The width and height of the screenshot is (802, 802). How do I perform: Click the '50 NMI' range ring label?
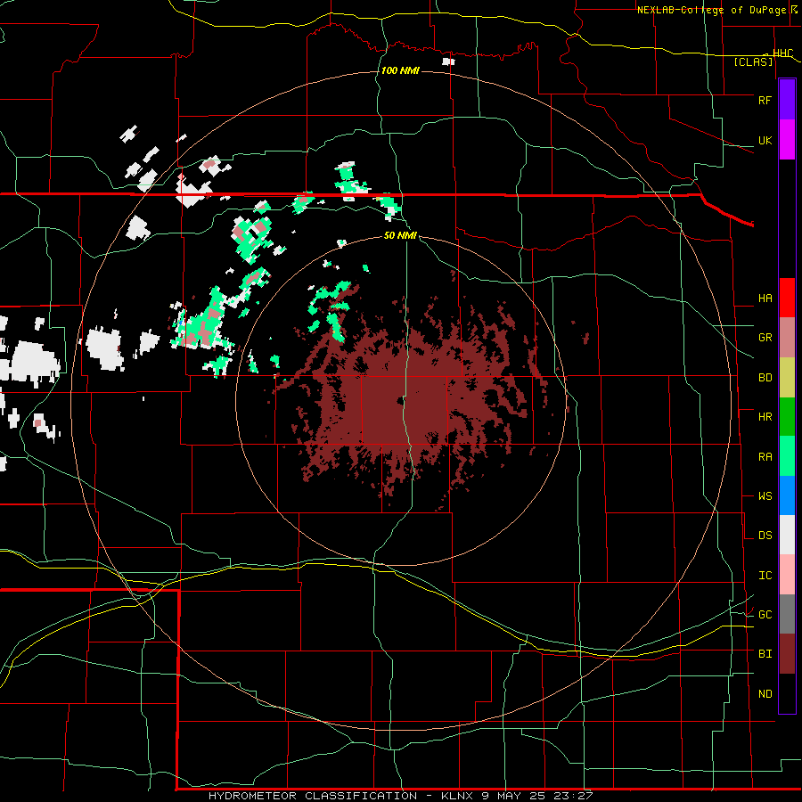400,235
